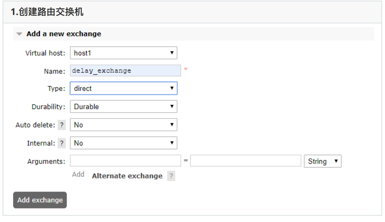Click the 'Durability:' label text
Image resolution: width=385 pixels, height=222 pixels.
48,107
